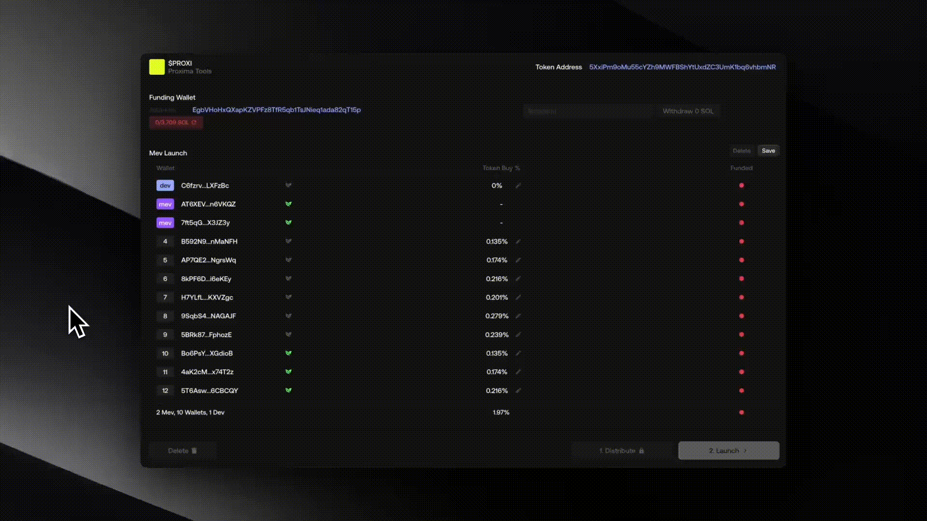Screen dimensions: 927x521
Task: Click the Withdraw 0 SOL button
Action: [x=688, y=111]
